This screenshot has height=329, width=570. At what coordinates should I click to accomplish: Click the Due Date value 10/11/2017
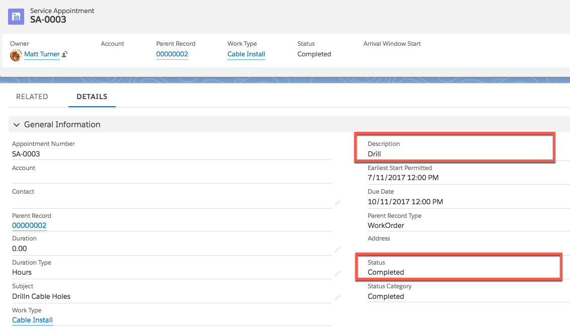click(405, 202)
